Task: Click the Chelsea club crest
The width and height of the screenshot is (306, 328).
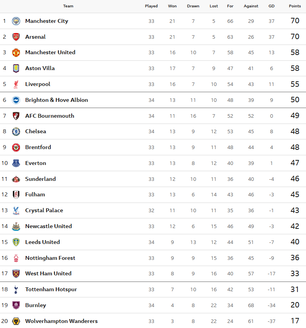Action: (16, 131)
